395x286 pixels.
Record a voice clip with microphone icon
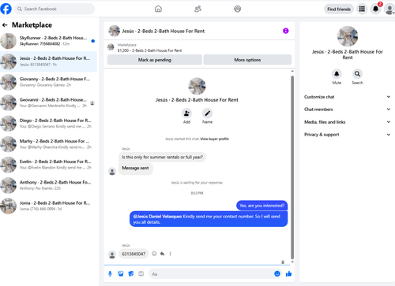coord(110,274)
